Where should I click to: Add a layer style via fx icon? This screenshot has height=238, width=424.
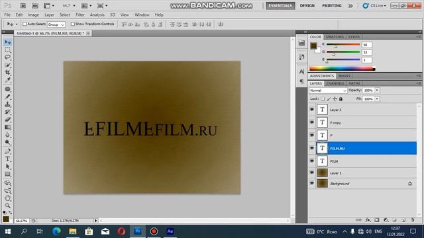(368, 220)
